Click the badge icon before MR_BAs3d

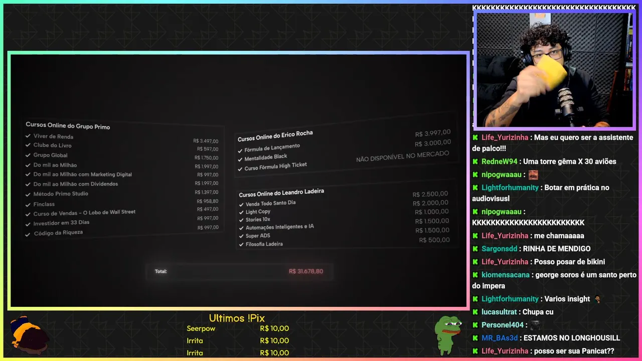point(475,338)
